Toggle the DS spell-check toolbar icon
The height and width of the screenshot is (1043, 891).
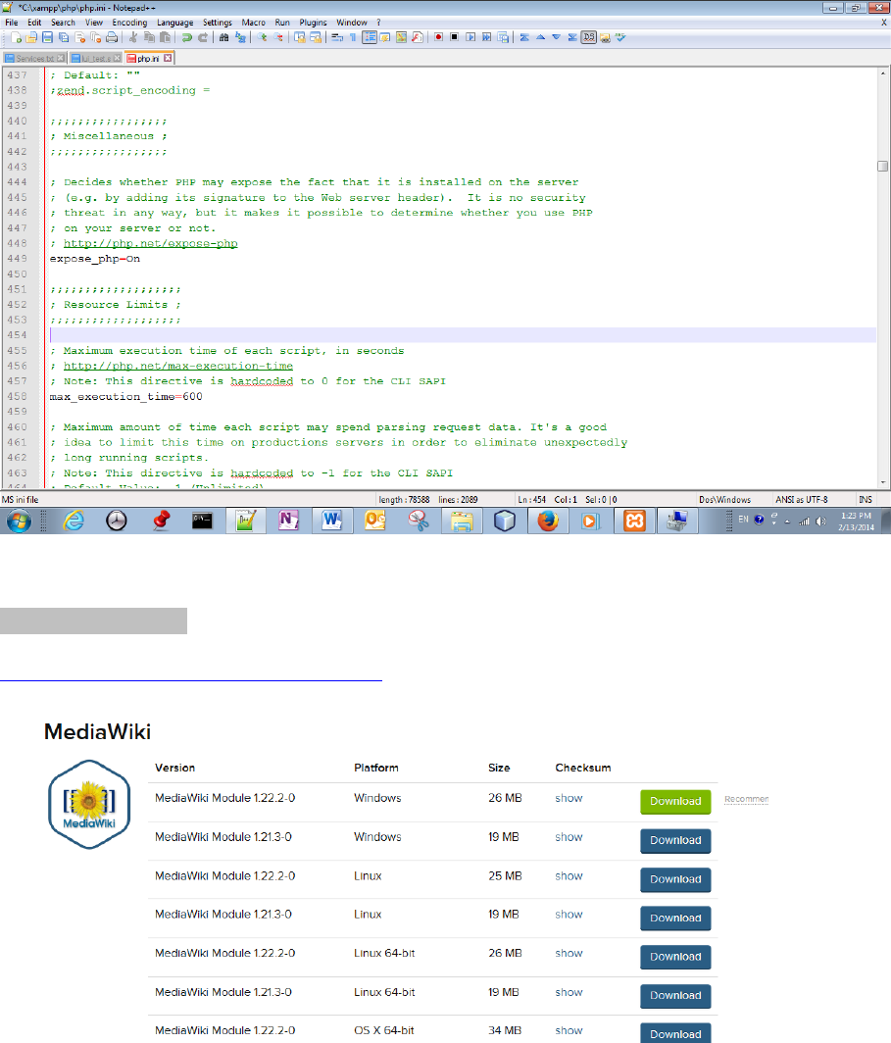pyautogui.click(x=588, y=36)
